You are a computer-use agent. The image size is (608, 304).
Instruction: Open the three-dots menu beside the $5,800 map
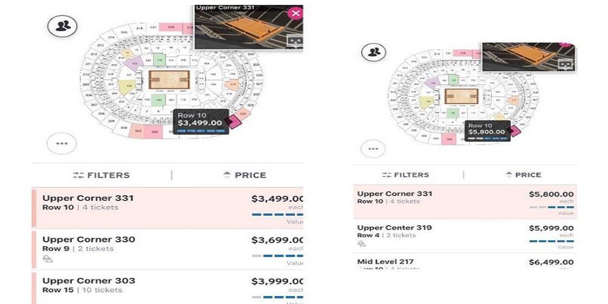tap(373, 148)
